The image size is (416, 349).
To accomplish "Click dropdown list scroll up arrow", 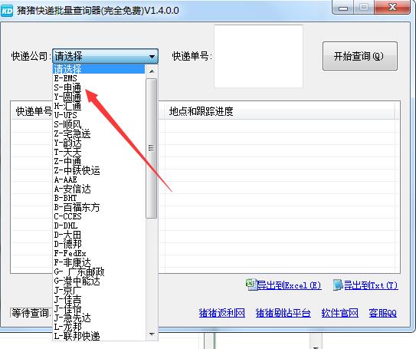I will click(152, 71).
